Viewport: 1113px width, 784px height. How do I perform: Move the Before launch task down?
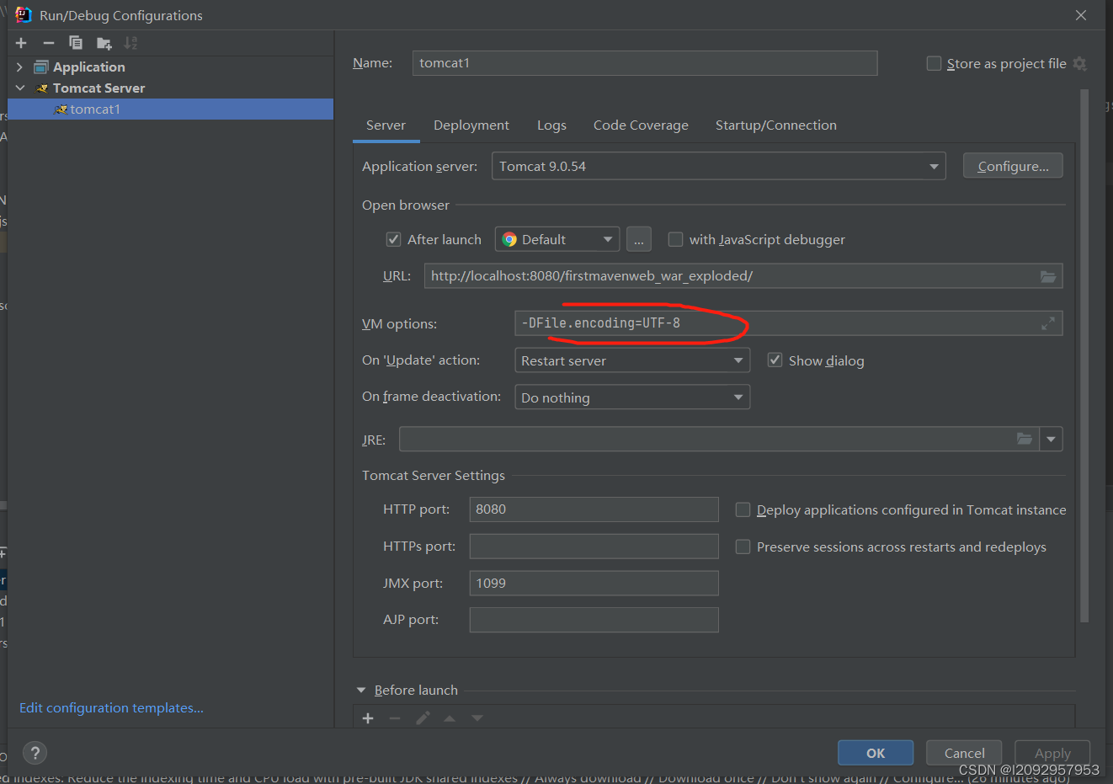click(x=477, y=718)
